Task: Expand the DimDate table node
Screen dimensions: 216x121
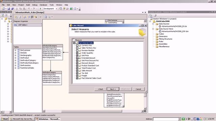Action: (16, 53)
